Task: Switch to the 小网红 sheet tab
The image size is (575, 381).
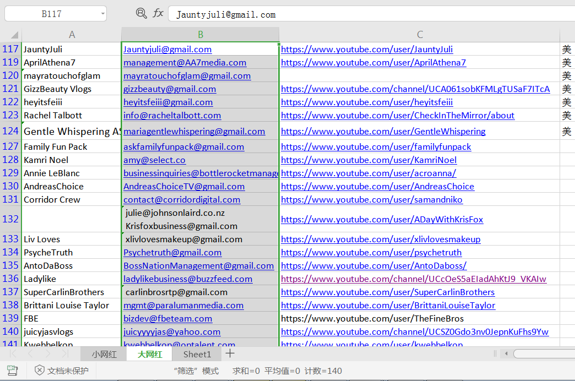Action: (x=104, y=354)
